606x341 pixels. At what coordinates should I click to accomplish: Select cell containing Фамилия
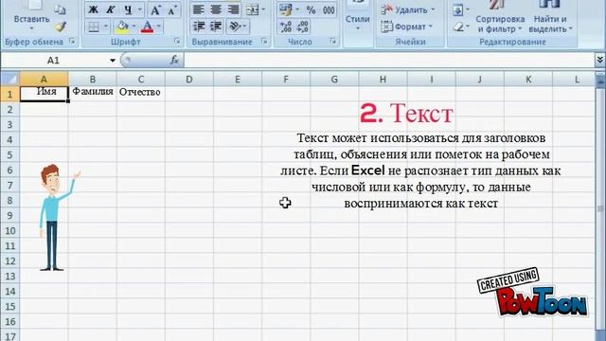[x=93, y=94]
